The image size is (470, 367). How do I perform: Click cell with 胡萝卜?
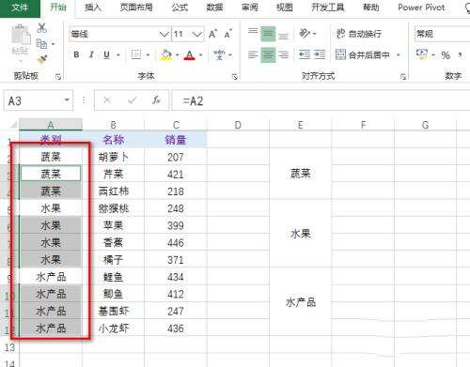click(113, 157)
